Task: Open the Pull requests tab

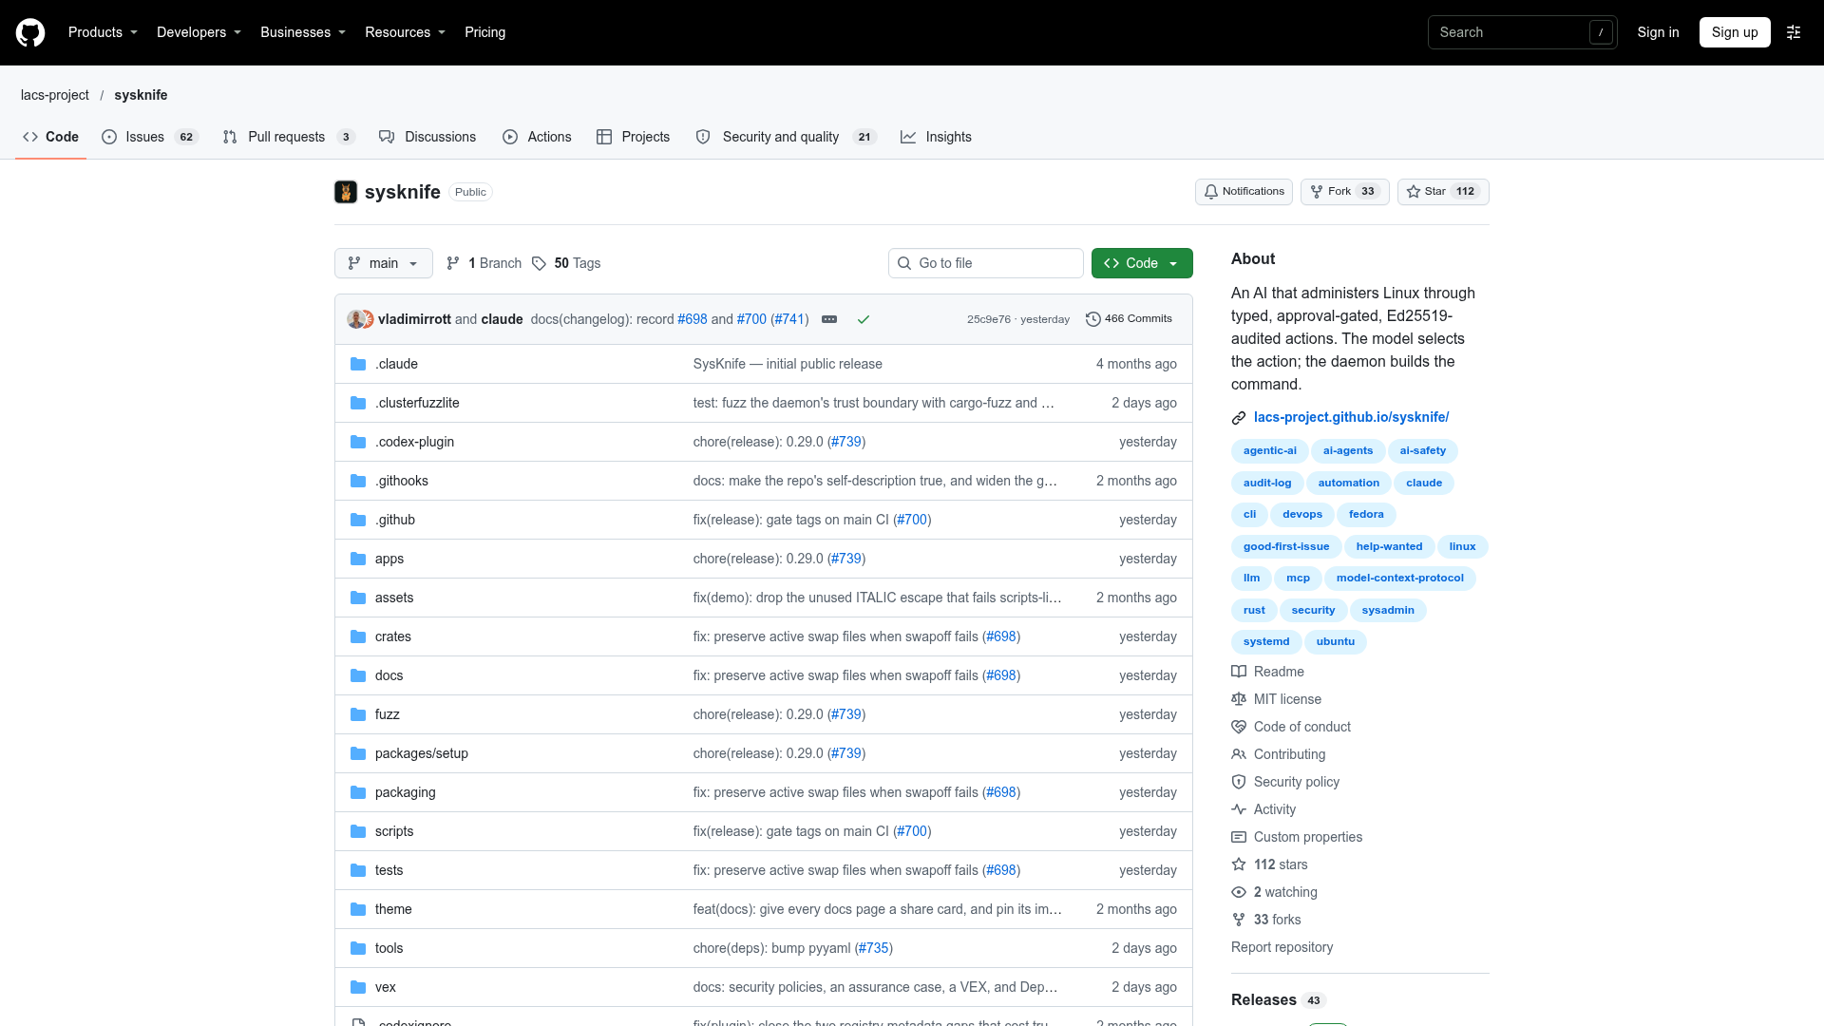Action: (289, 137)
